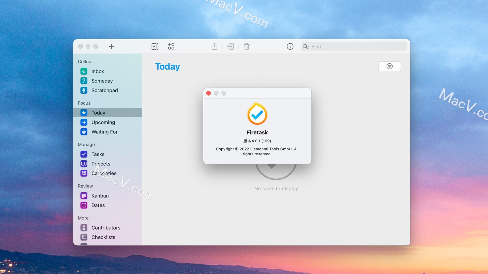Select the Tasks checkmark icon
Viewport: 488px width, 274px height.
click(x=84, y=154)
